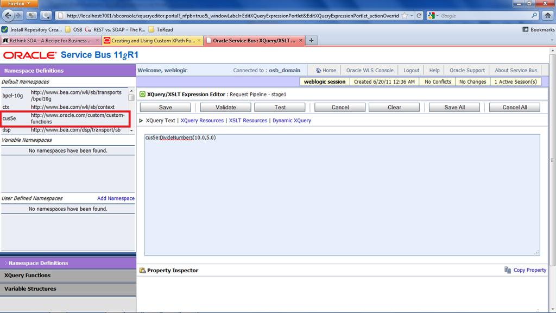Open the Firefox application menu dropdown

coord(19,4)
